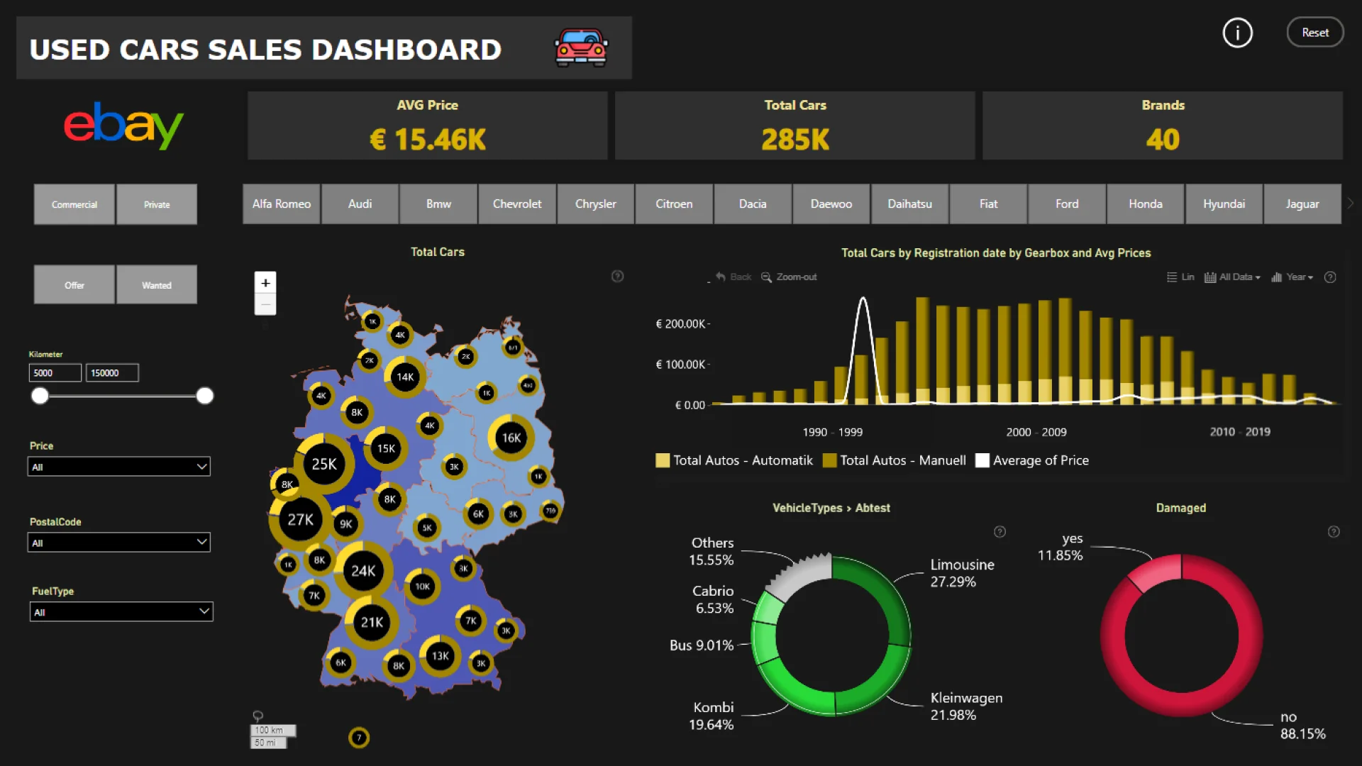1362x766 pixels.
Task: Click the map scale pin icon
Action: pos(258,716)
